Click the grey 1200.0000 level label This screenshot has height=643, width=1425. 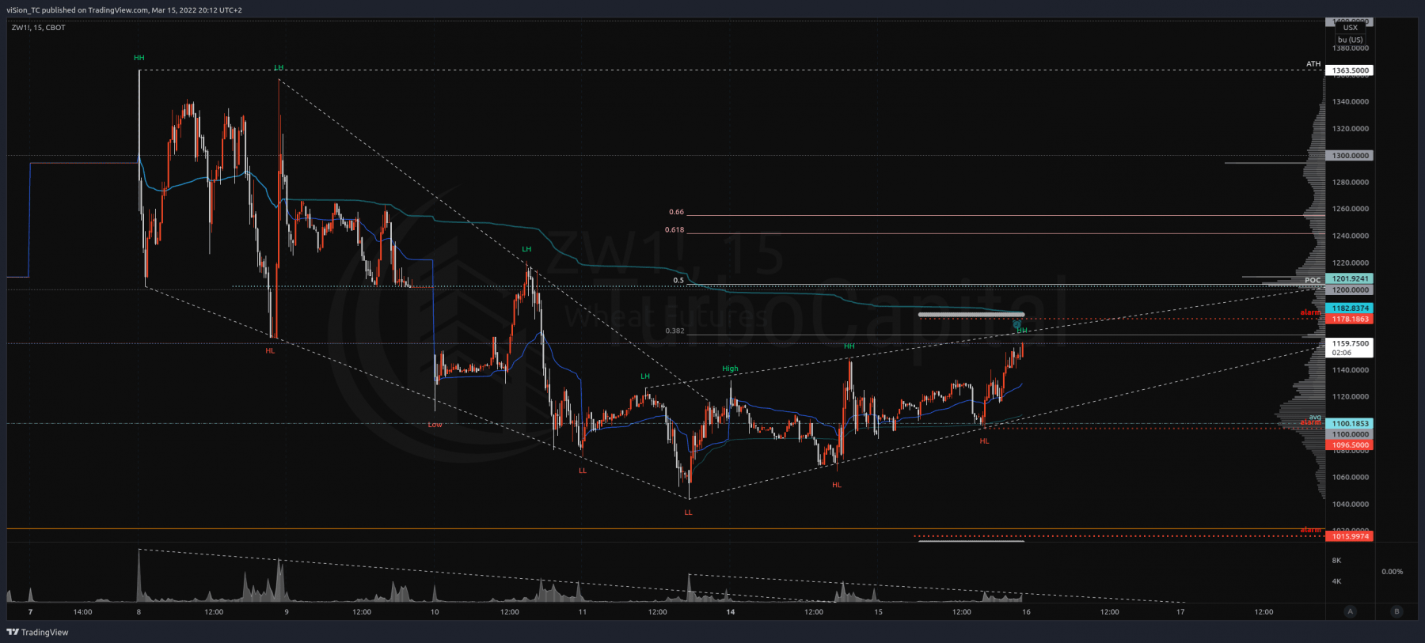pyautogui.click(x=1350, y=290)
